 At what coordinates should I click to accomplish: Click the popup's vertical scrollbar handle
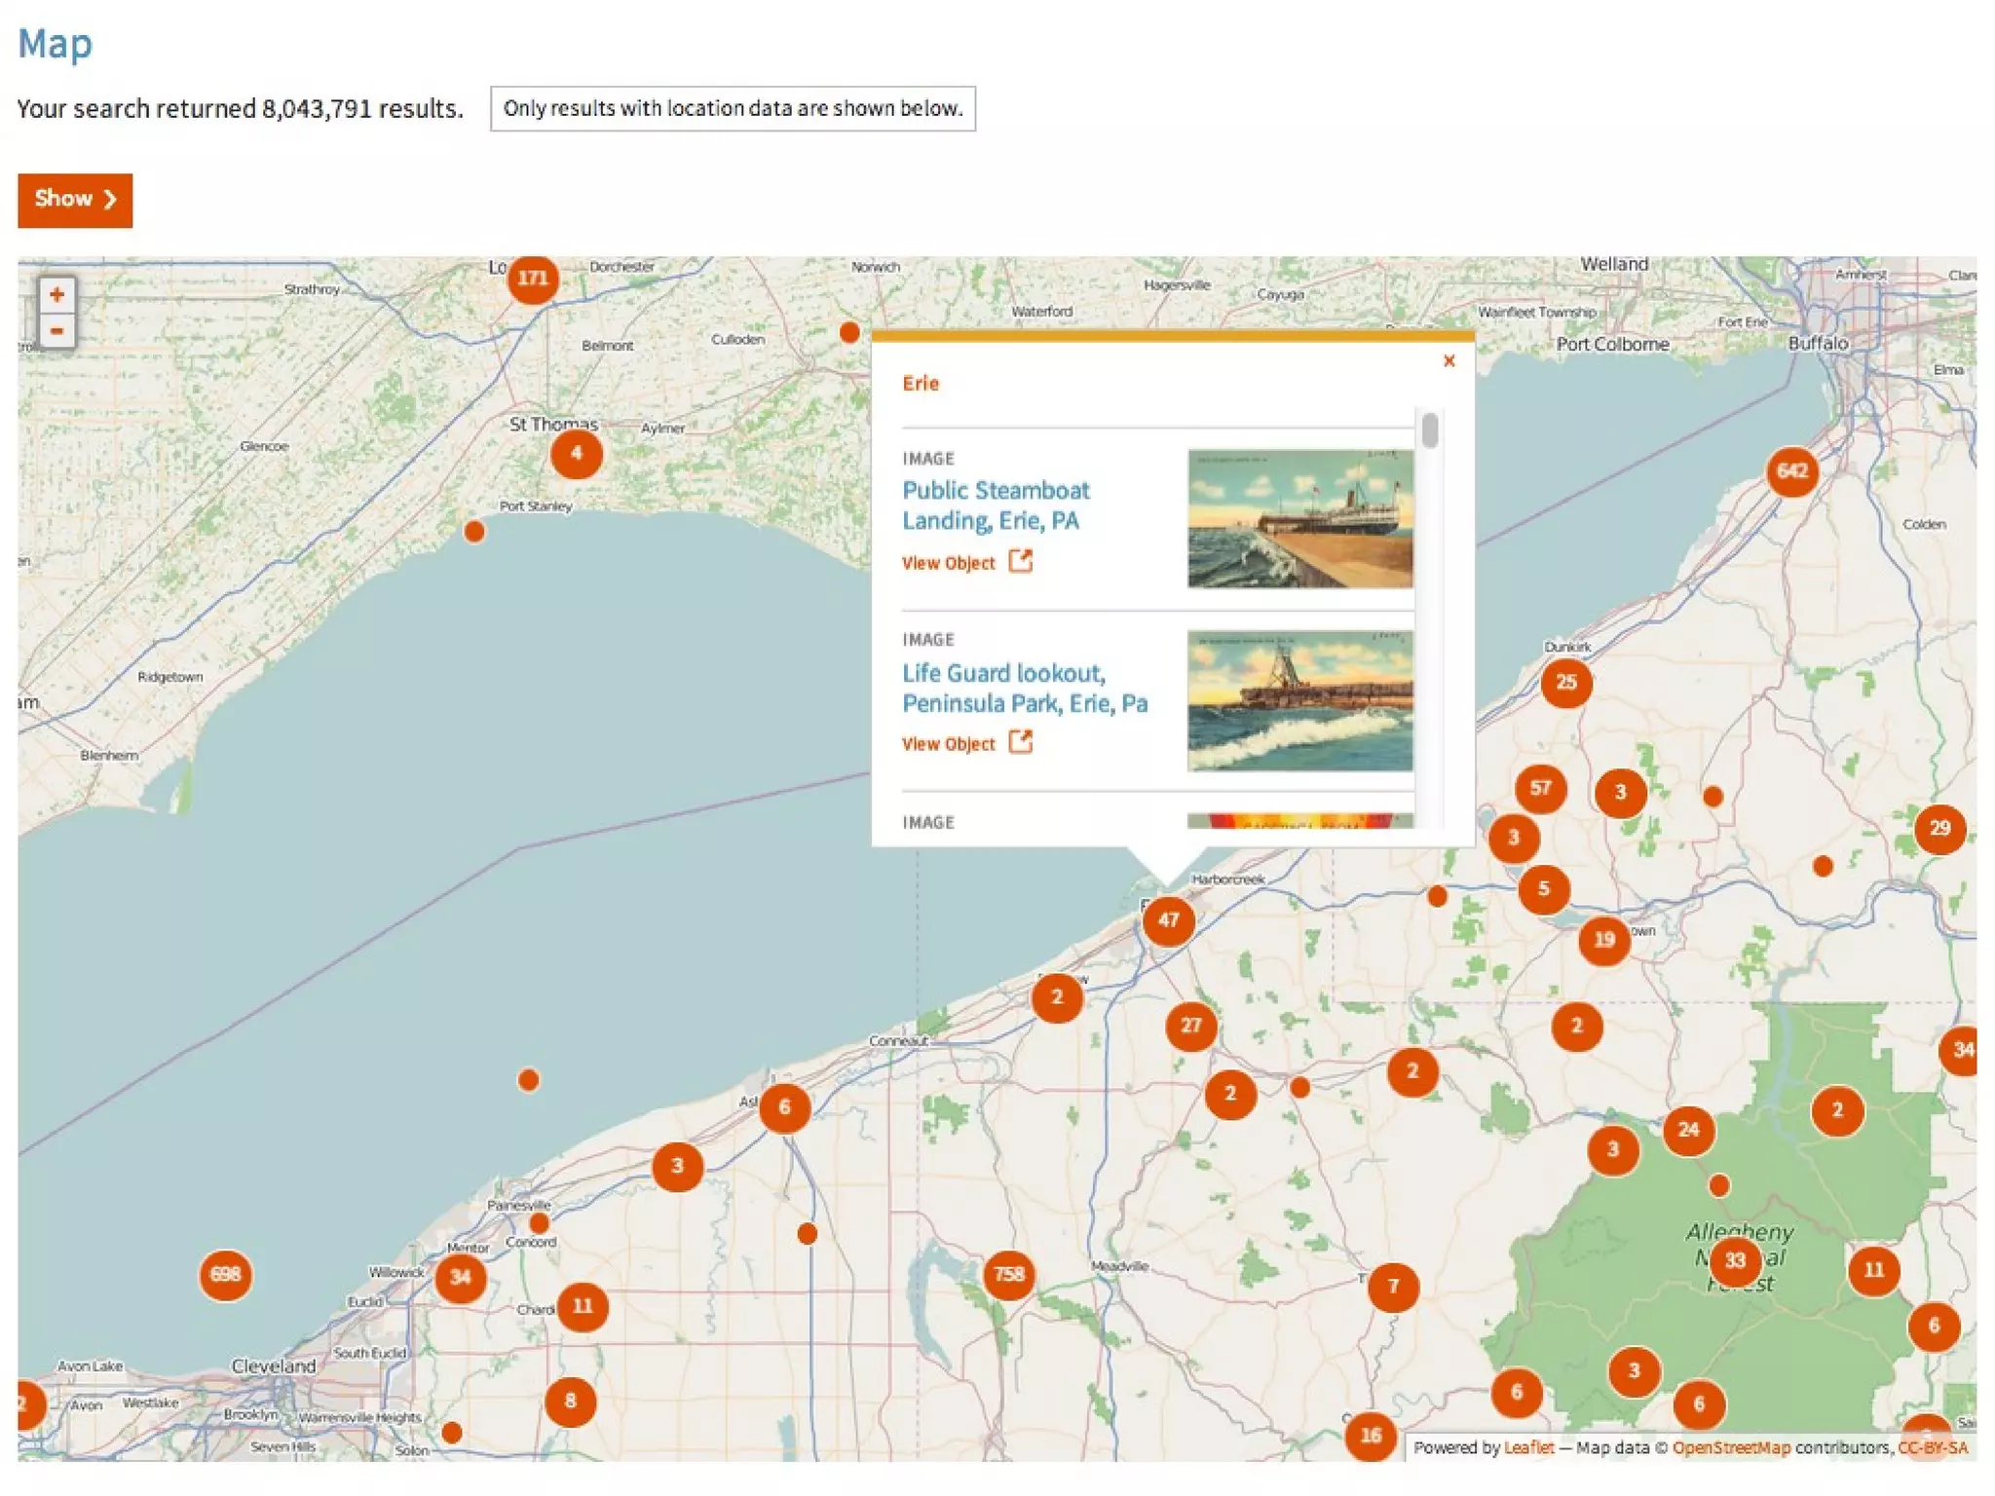[x=1429, y=431]
